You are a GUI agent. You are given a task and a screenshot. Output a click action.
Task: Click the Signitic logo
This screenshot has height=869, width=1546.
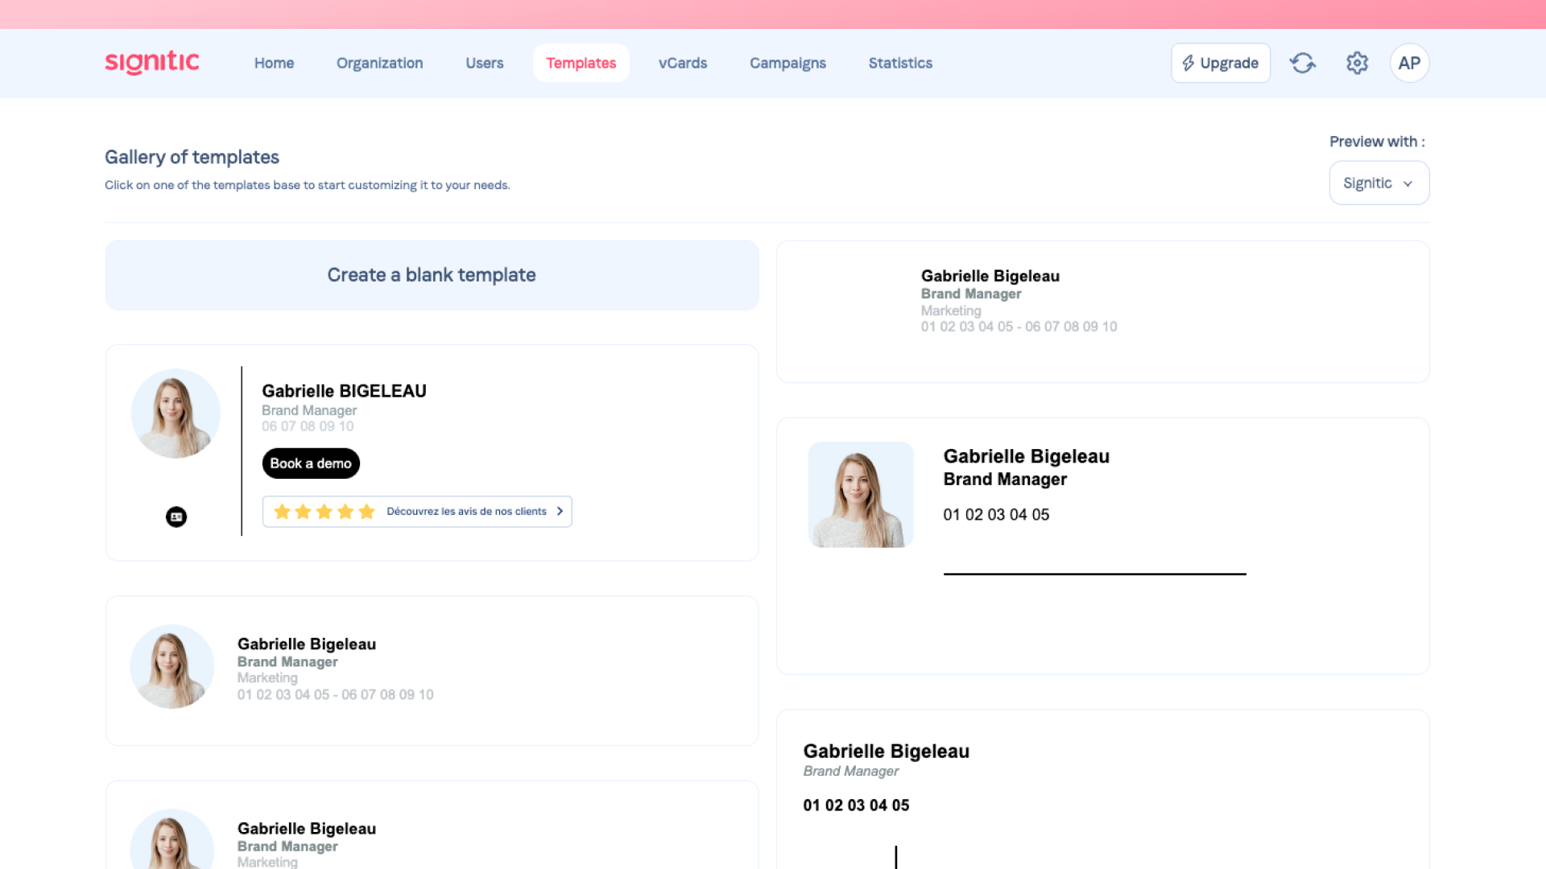pyautogui.click(x=152, y=63)
